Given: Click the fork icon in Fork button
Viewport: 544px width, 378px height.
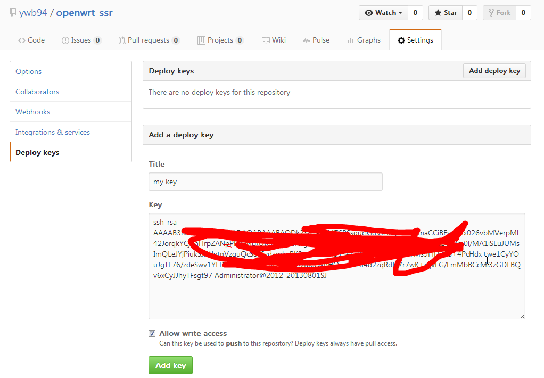Looking at the screenshot, I should point(491,13).
